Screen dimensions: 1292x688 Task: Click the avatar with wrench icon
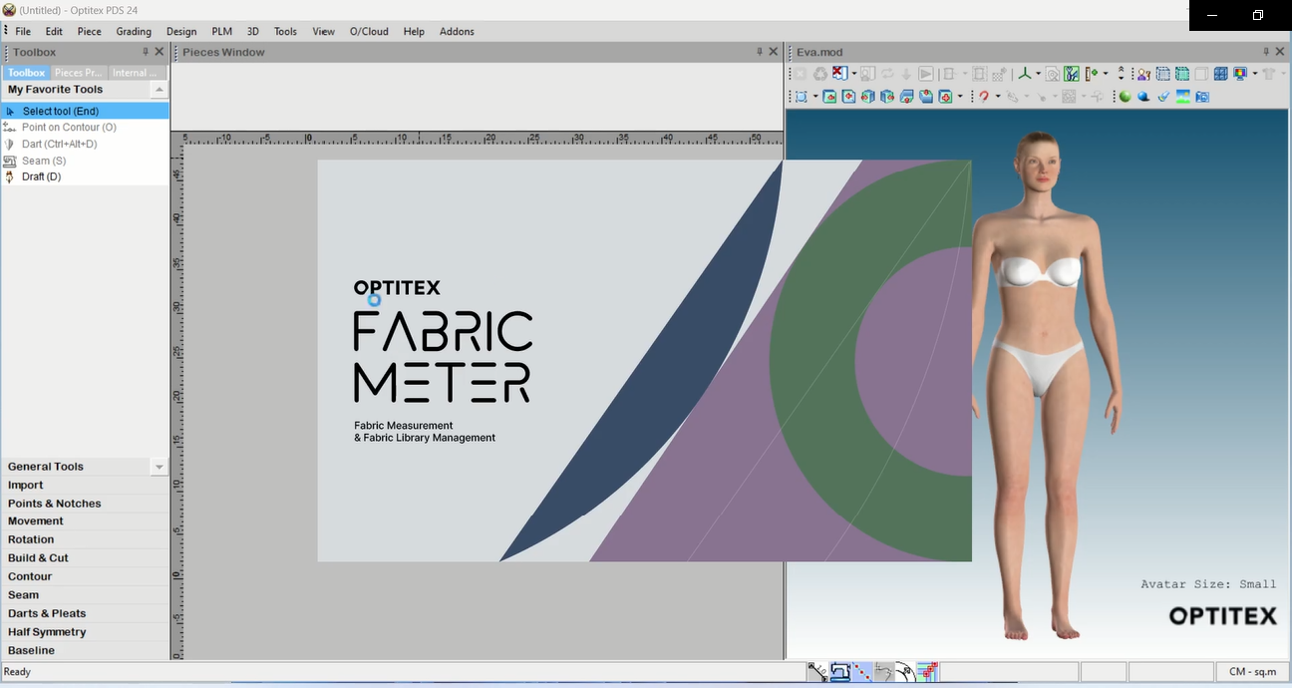point(1143,74)
